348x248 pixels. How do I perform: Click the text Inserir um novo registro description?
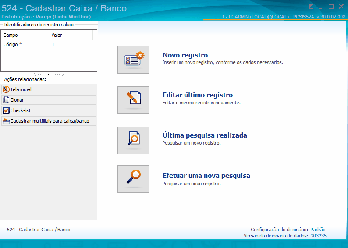(223, 62)
